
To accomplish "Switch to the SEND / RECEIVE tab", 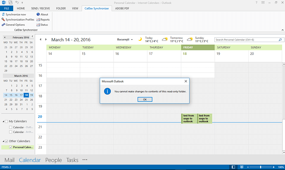I will pyautogui.click(x=40, y=8).
